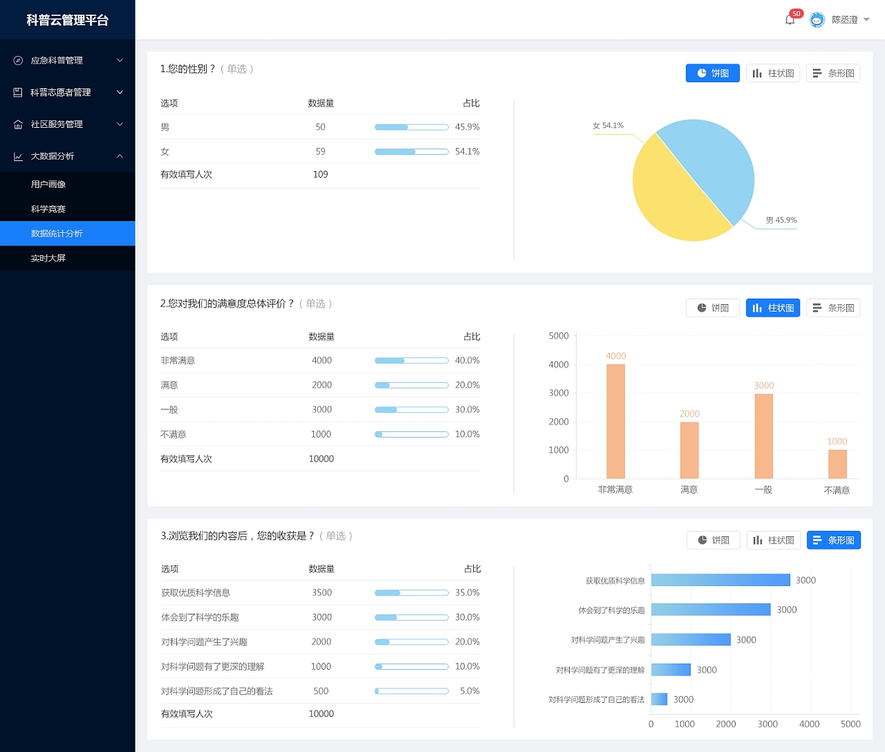This screenshot has height=752, width=885.
Task: Click the 满意 orange bar in chart
Action: [x=689, y=450]
